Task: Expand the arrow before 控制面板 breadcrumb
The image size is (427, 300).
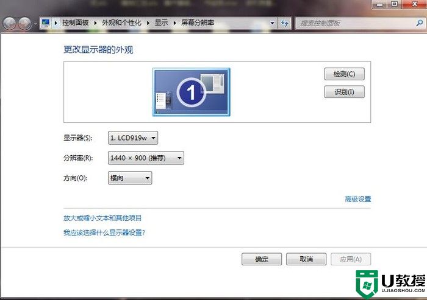Action: coord(56,23)
